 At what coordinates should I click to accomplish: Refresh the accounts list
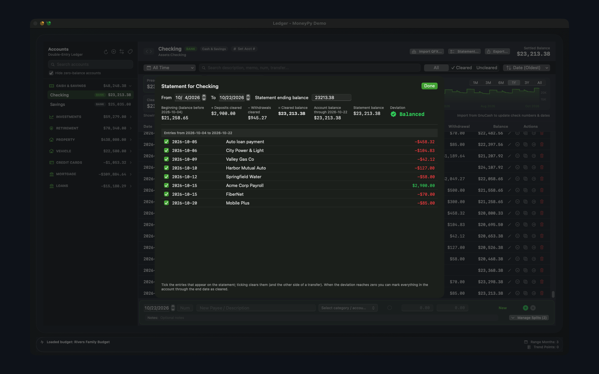(106, 52)
